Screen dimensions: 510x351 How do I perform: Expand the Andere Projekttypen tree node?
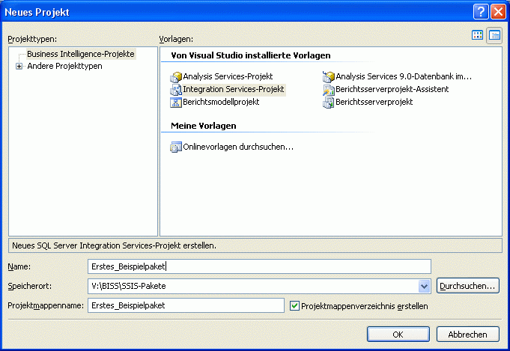[19, 67]
